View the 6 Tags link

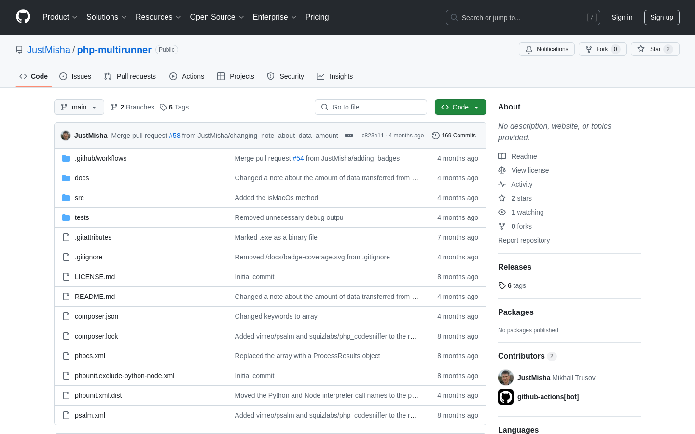click(174, 107)
